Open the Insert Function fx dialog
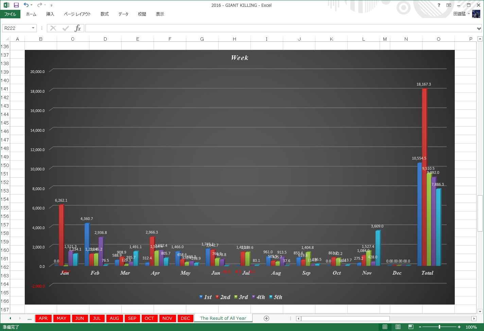This screenshot has height=331, width=484. click(78, 28)
